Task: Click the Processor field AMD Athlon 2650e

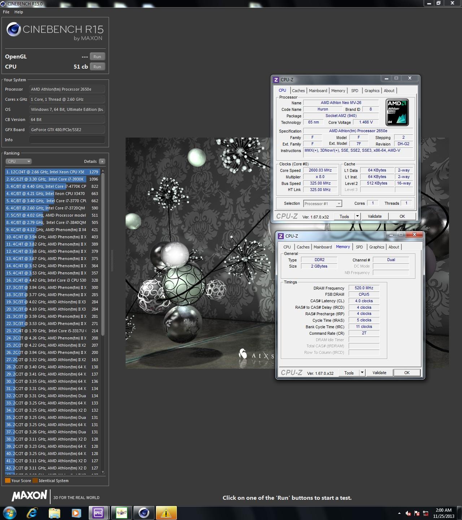Action: [x=67, y=89]
